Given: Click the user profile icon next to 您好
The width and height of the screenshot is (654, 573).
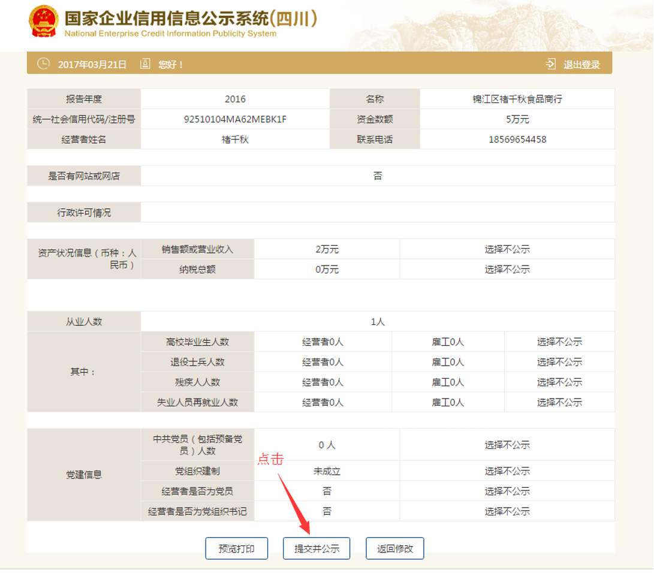Looking at the screenshot, I should pos(144,63).
